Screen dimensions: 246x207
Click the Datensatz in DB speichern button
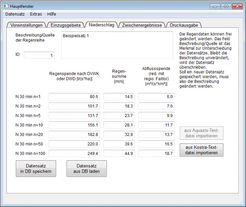(36, 168)
